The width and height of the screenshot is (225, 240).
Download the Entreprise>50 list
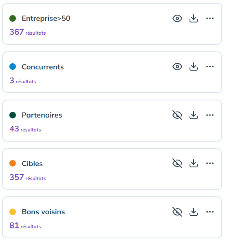[x=194, y=18]
